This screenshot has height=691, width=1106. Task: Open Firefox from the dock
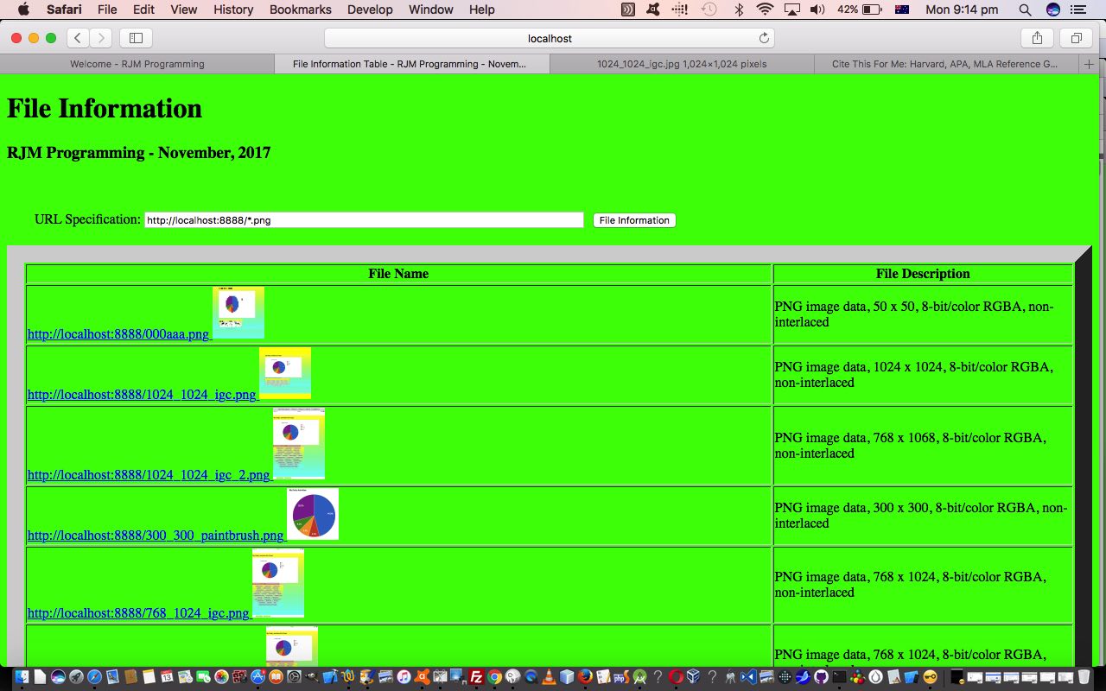pos(585,677)
